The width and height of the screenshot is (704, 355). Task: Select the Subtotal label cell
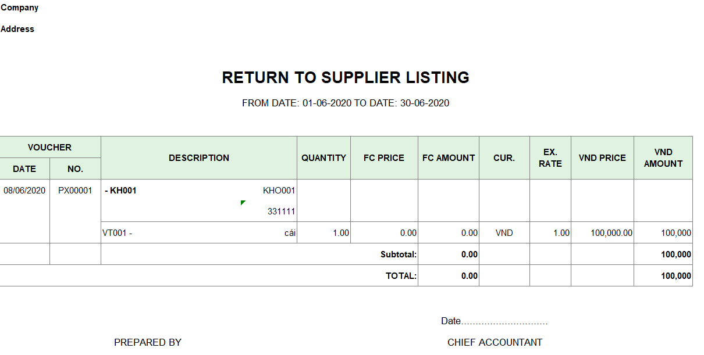[x=399, y=254]
